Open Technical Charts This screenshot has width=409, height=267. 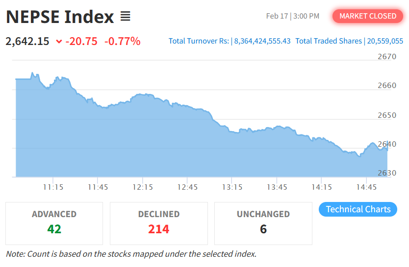[x=358, y=209]
